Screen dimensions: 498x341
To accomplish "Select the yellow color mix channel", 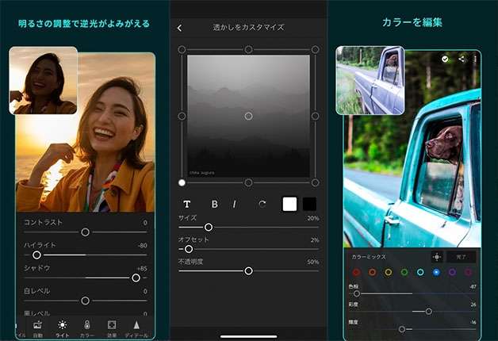I will click(x=388, y=272).
